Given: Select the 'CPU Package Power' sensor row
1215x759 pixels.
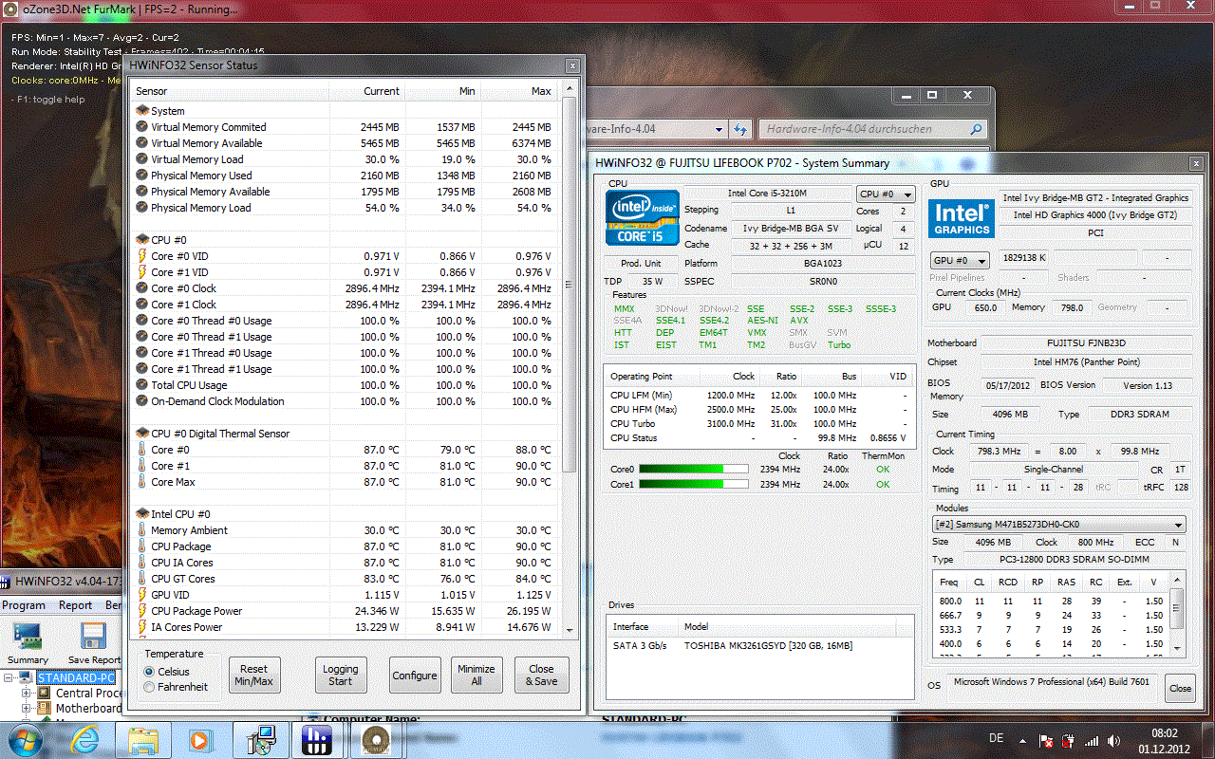Looking at the screenshot, I should pyautogui.click(x=344, y=611).
